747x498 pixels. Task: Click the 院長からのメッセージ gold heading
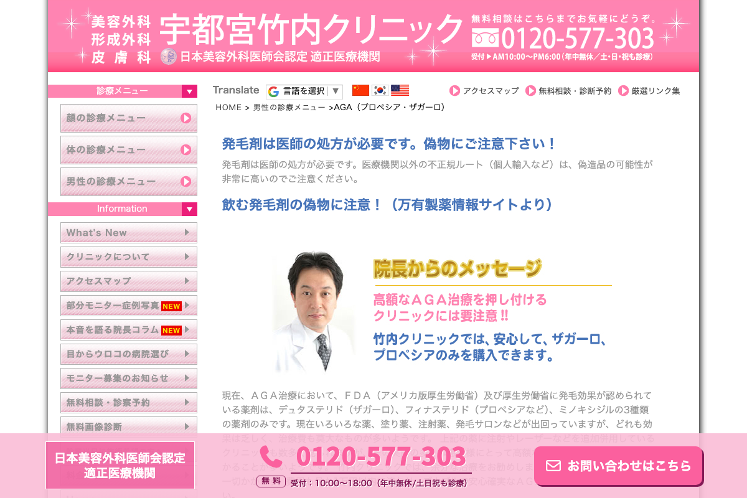tap(457, 269)
